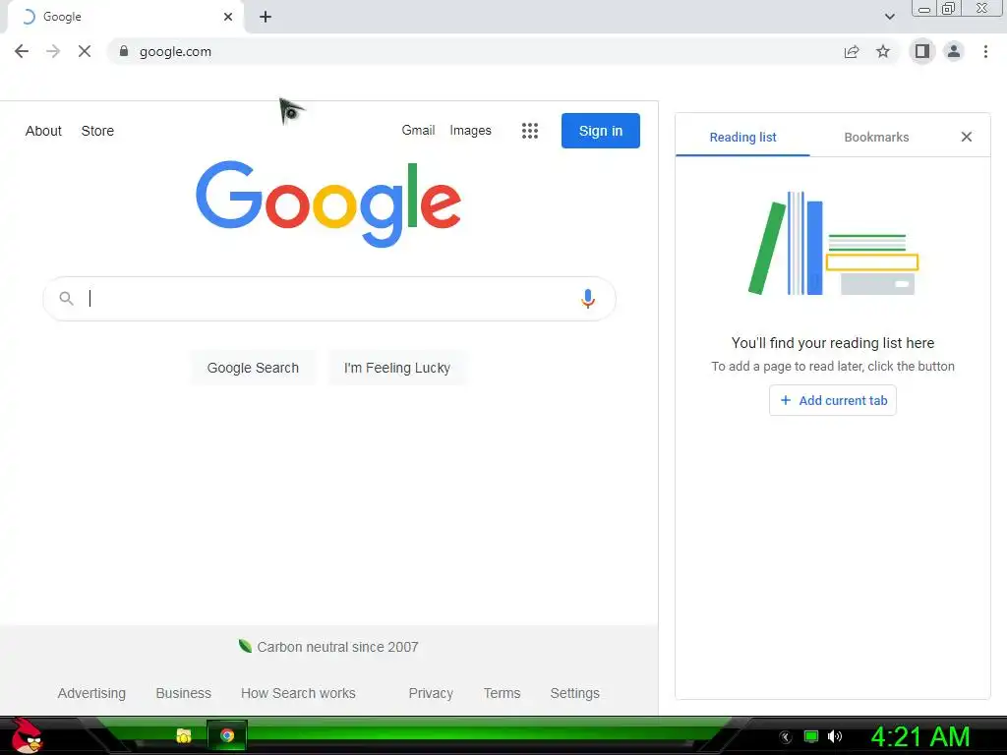This screenshot has width=1007, height=755.
Task: Open Chrome's three-dot menu
Action: [985, 51]
